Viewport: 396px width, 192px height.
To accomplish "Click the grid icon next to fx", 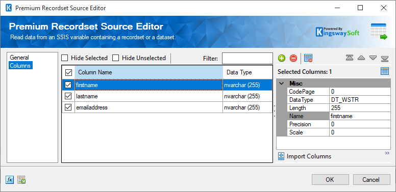I will click(x=22, y=180).
